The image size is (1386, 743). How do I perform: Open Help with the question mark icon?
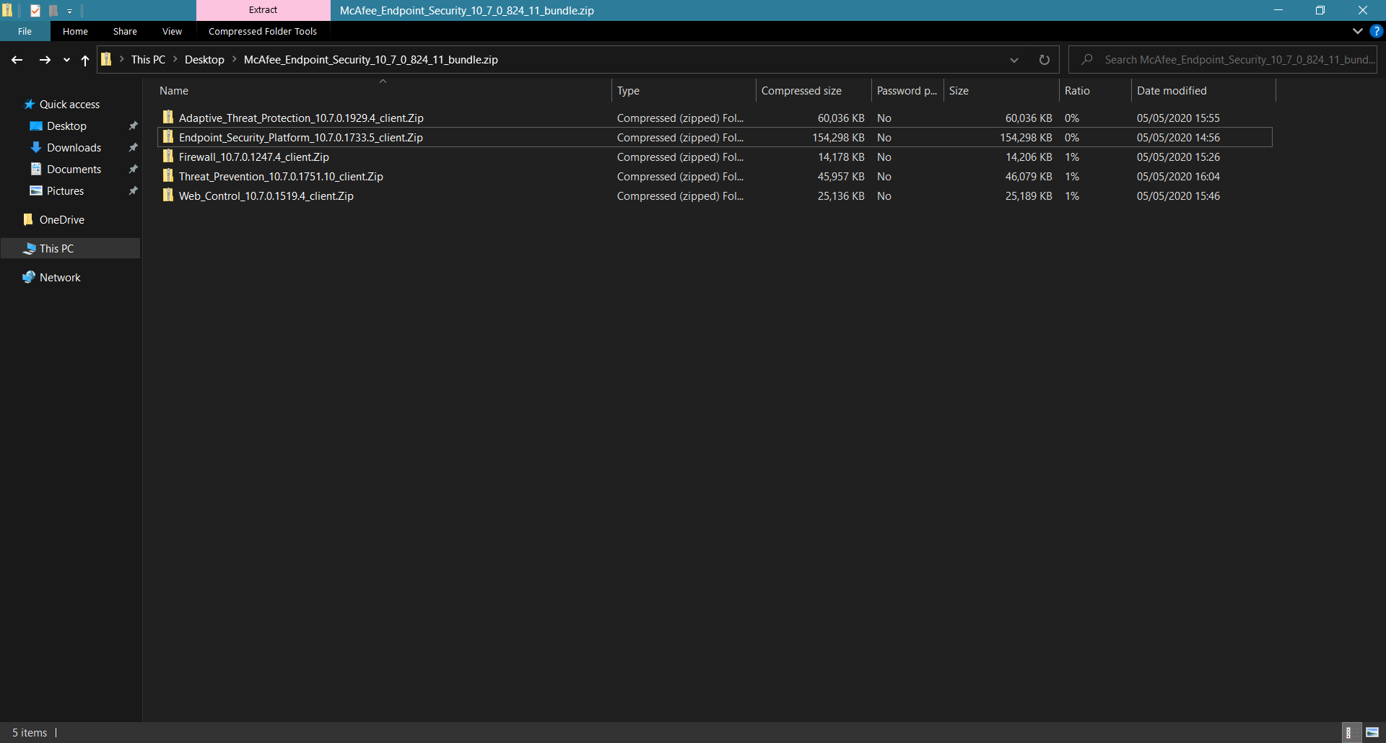(1376, 31)
